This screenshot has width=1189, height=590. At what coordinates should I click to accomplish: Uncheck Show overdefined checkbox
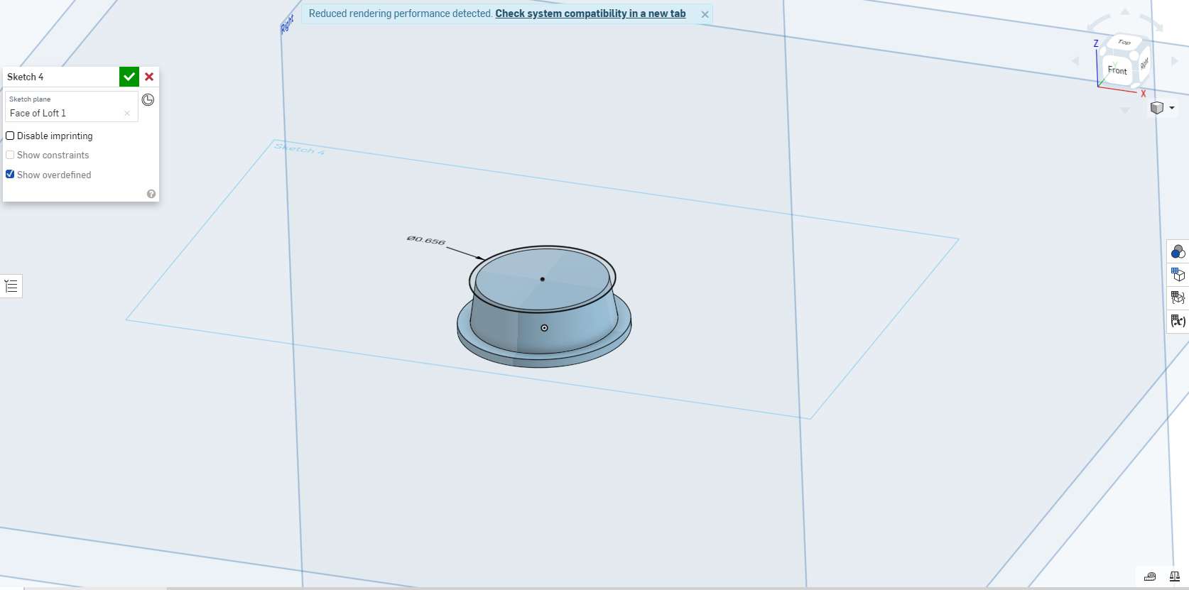pyautogui.click(x=10, y=174)
